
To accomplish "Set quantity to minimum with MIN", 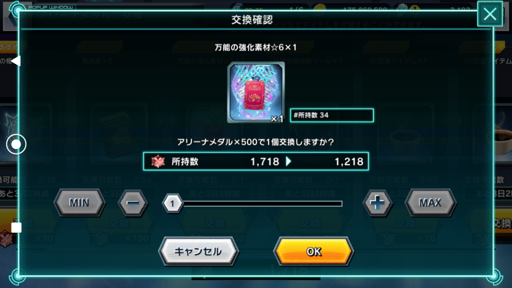I will click(80, 203).
